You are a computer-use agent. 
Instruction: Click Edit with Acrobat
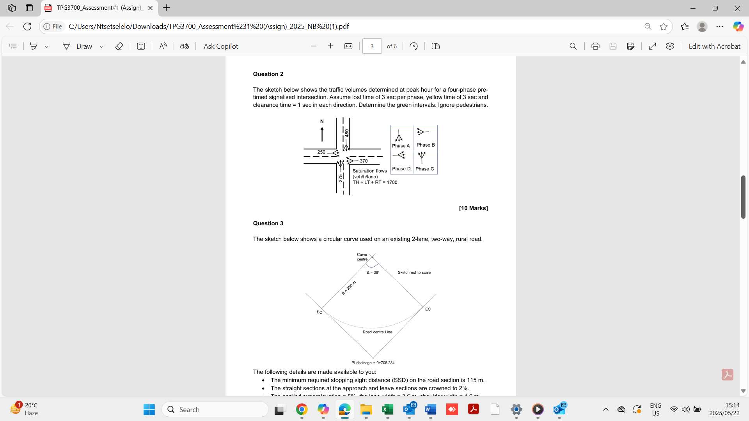click(x=715, y=46)
